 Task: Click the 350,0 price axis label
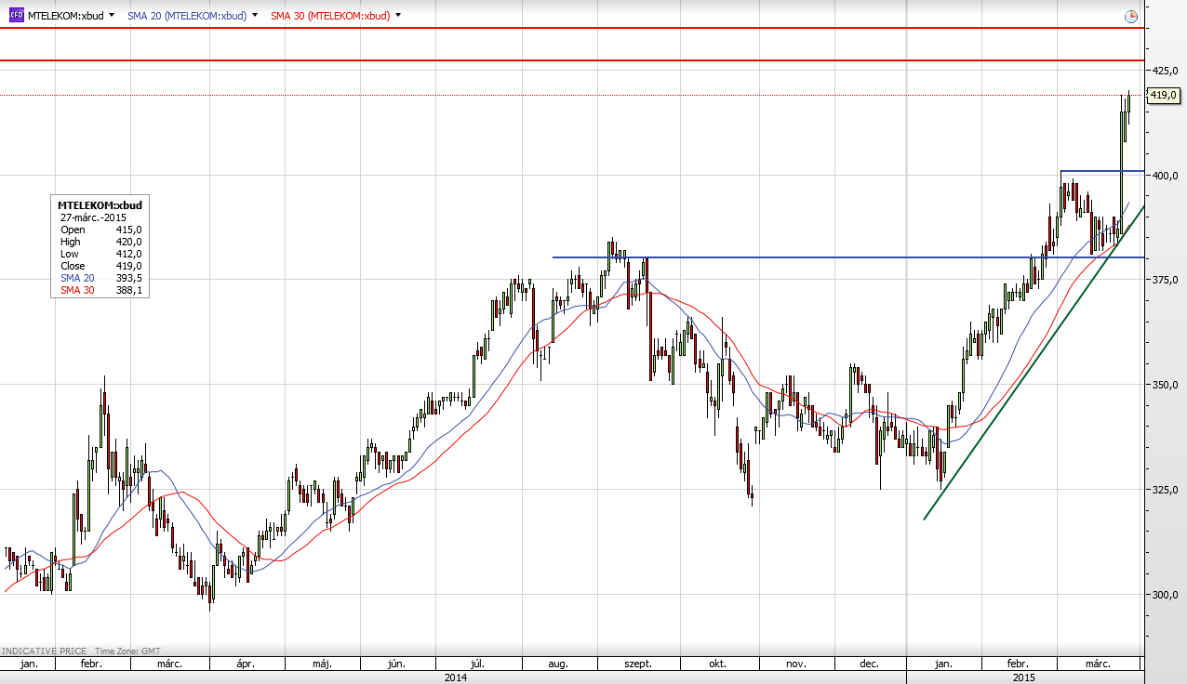point(1166,385)
